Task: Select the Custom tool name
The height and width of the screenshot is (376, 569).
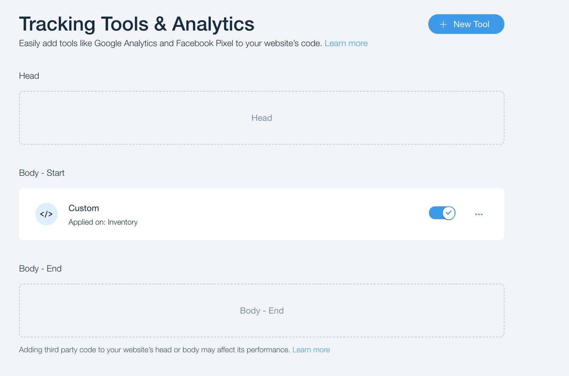Action: click(x=84, y=208)
